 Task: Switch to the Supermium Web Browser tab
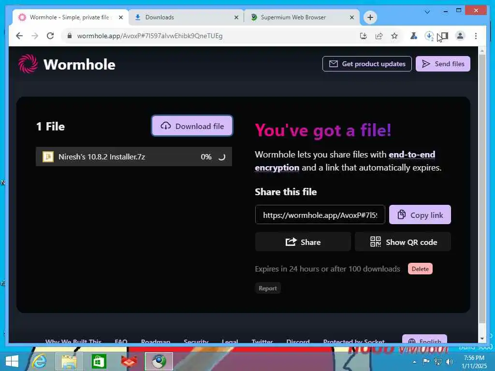coord(302,17)
